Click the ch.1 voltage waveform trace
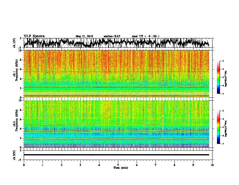239x185 pixels. click(116, 43)
